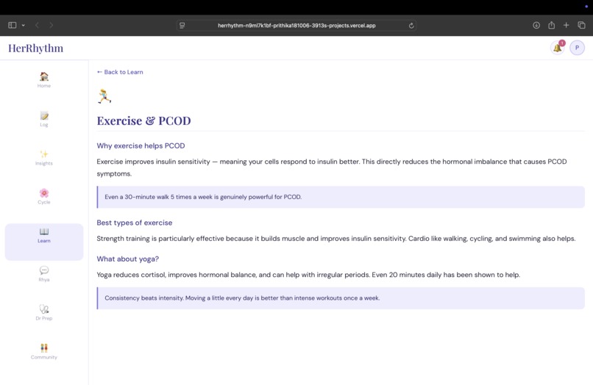Click the paragraph starting 'Strength training is'
The image size is (593, 385).
(335, 239)
